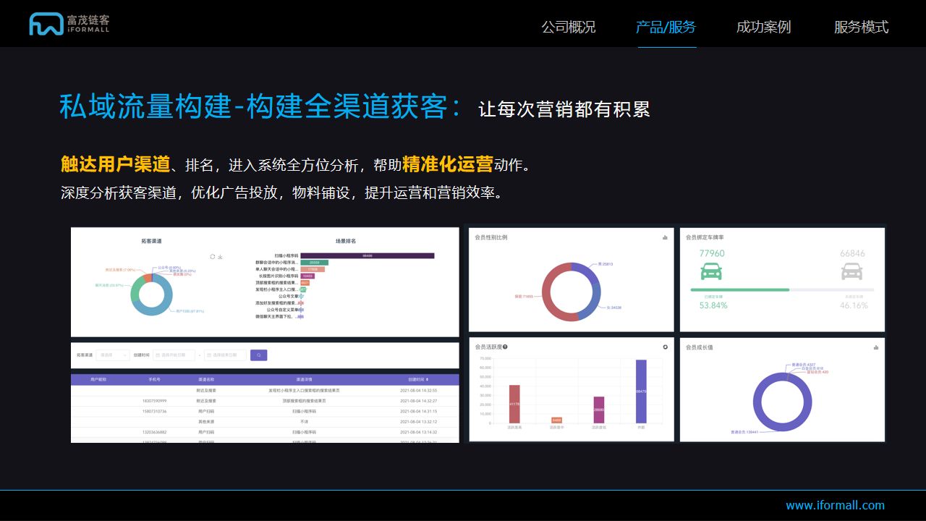Select the 扫描小程序码 bar in 场景排名
Viewport: 926px width, 521px height.
tap(366, 255)
